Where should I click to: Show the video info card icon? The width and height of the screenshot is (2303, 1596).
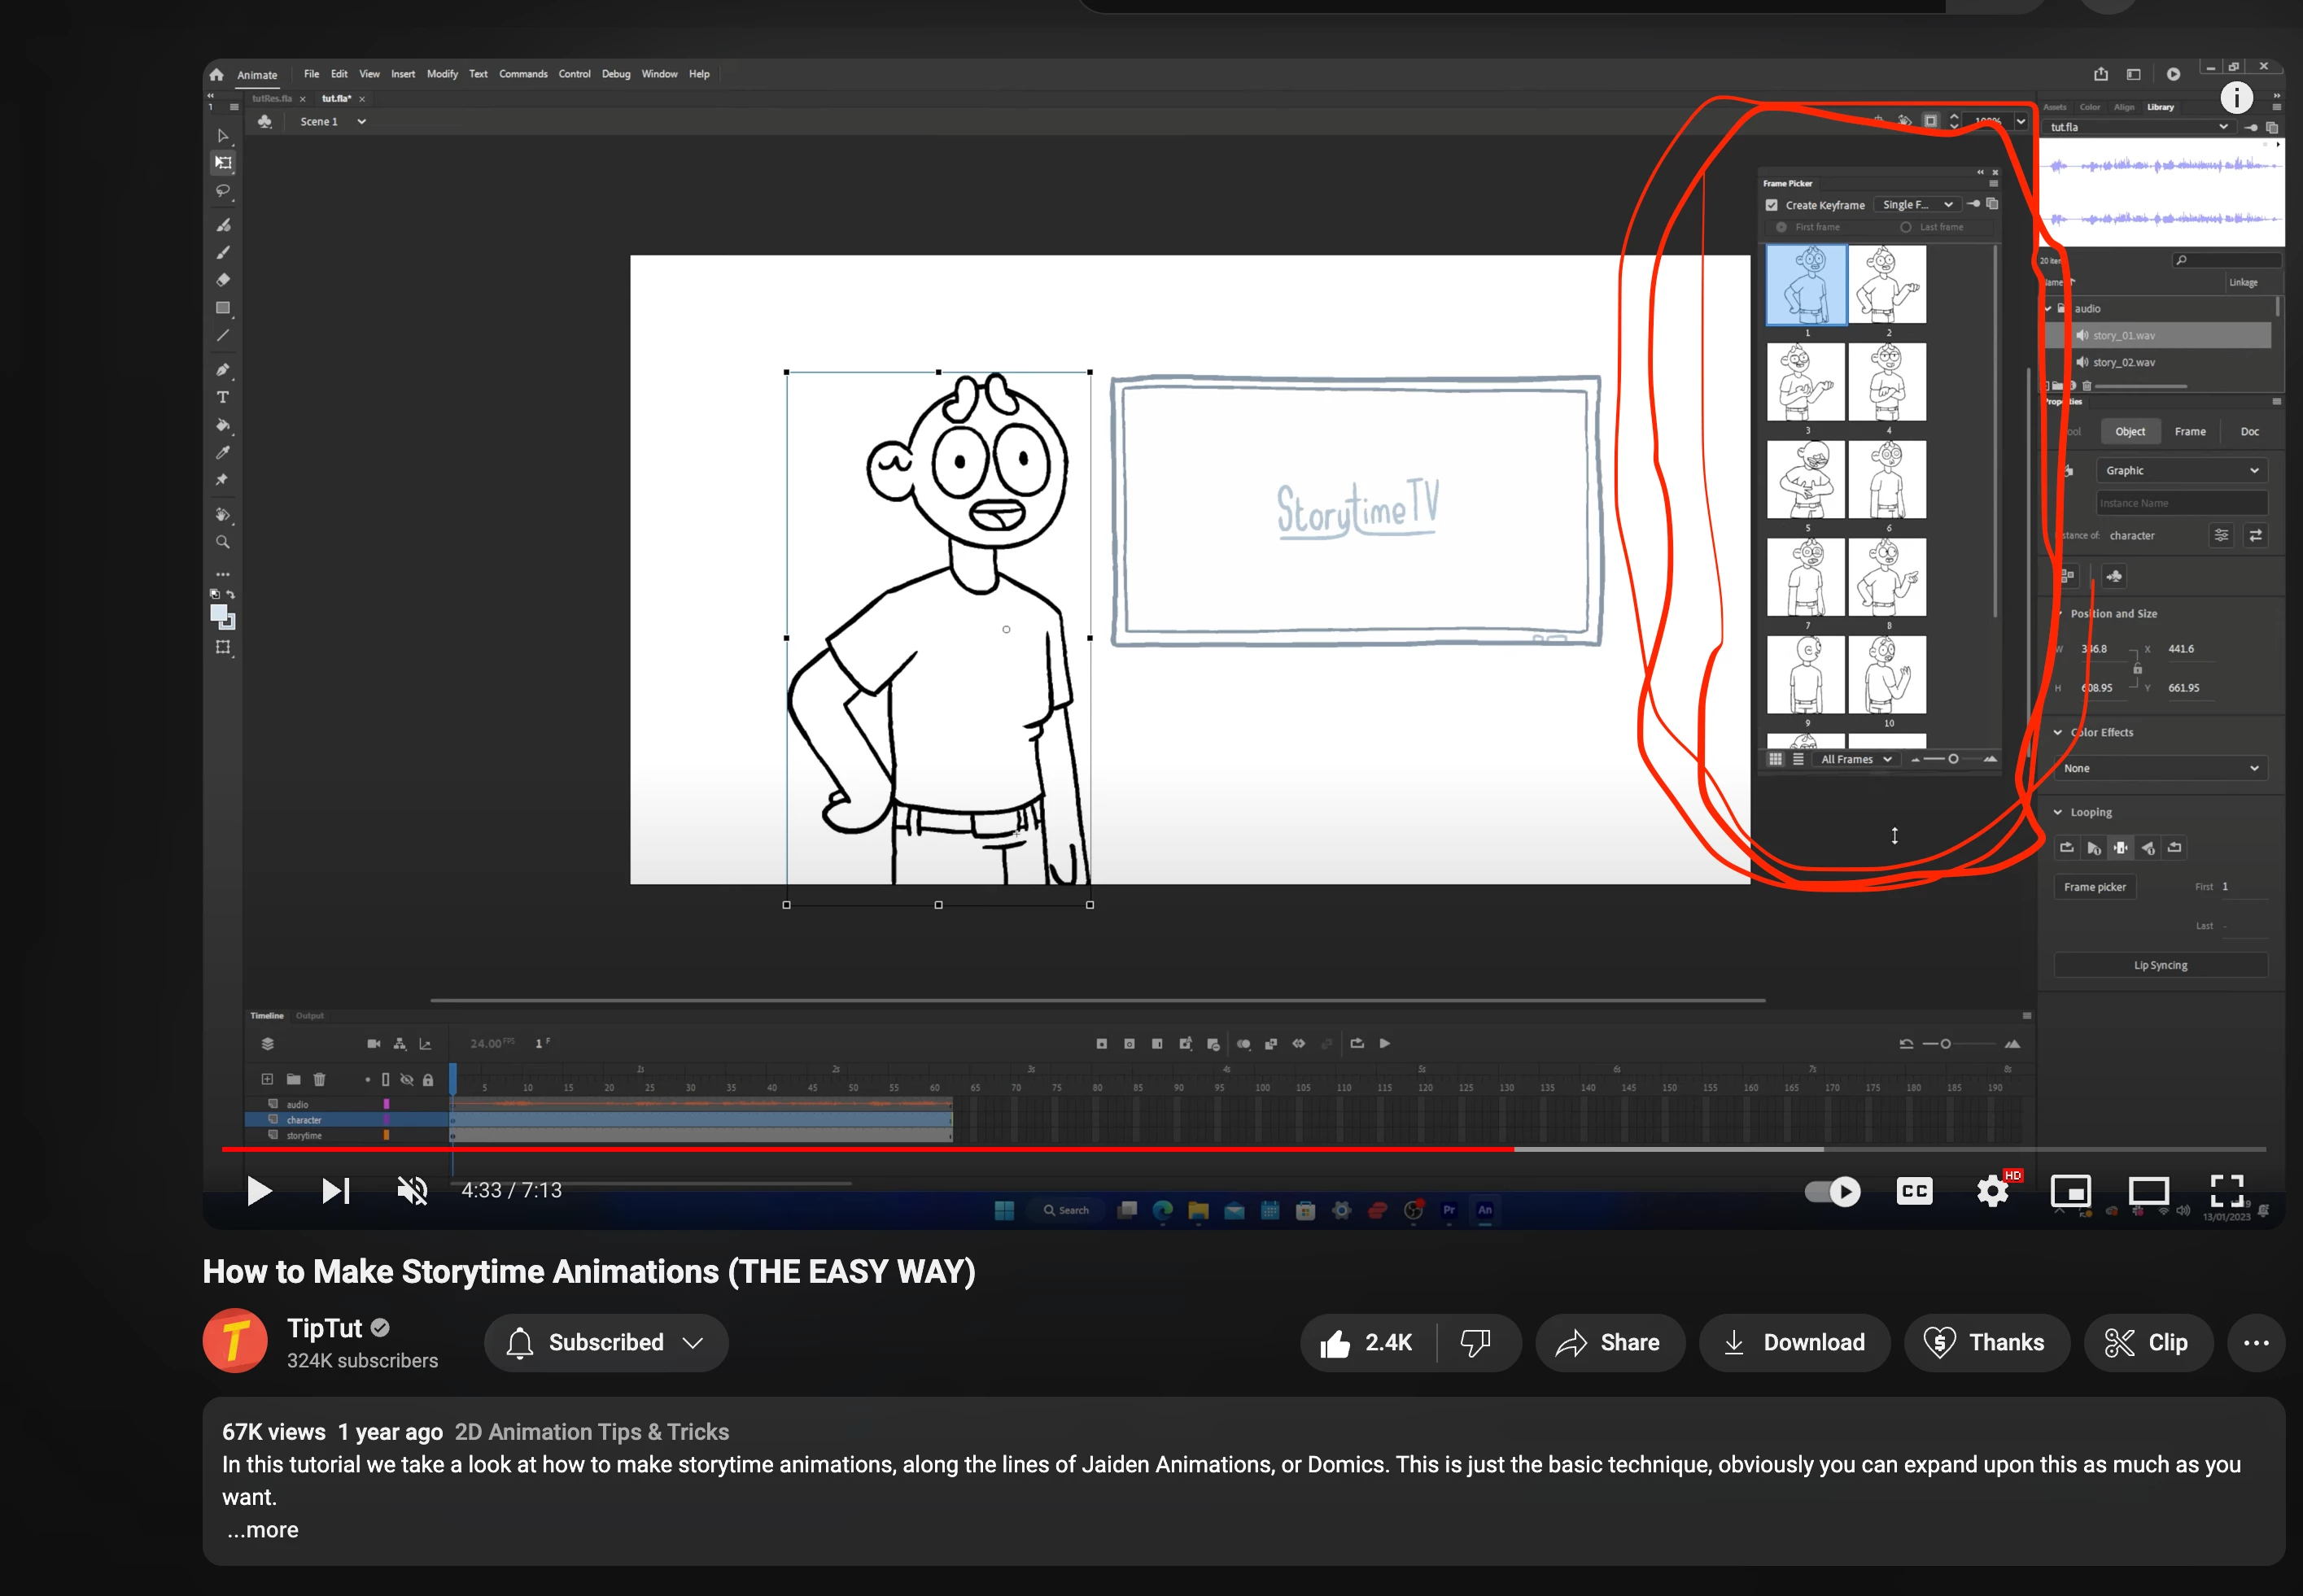click(x=2237, y=97)
